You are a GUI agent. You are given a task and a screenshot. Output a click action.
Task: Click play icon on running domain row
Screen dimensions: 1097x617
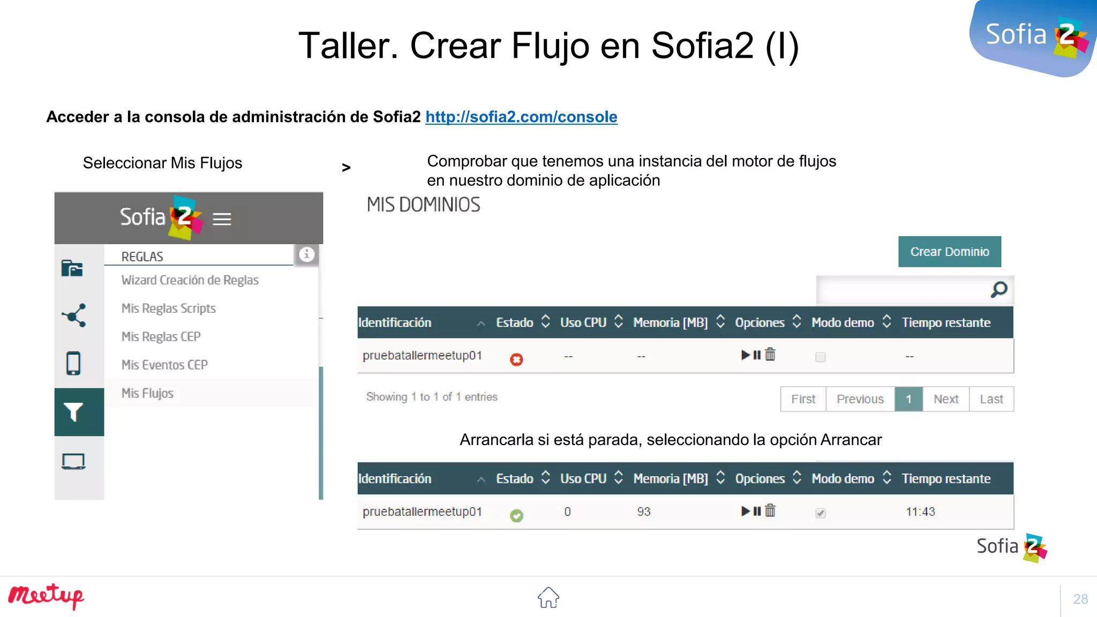tap(745, 511)
